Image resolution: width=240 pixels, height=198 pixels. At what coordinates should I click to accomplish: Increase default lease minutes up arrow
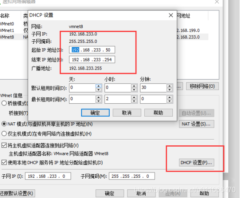coord(169,86)
